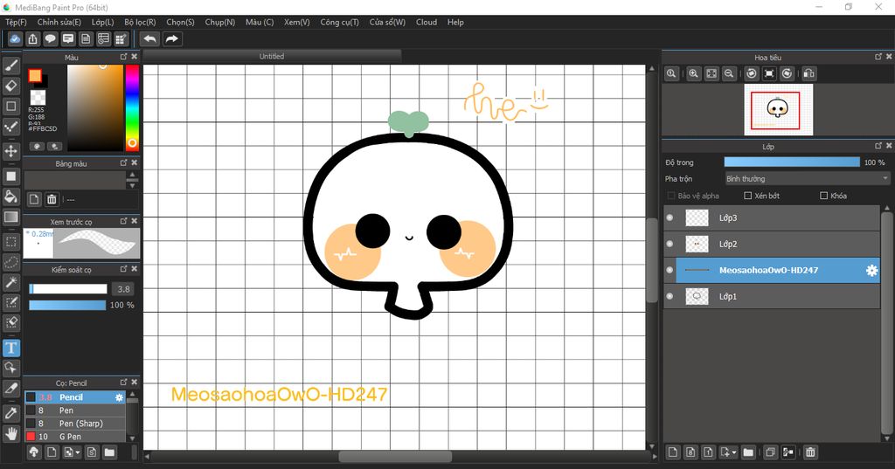The width and height of the screenshot is (895, 469).
Task: Open the Bộ lọc(R) menu
Action: coord(141,22)
